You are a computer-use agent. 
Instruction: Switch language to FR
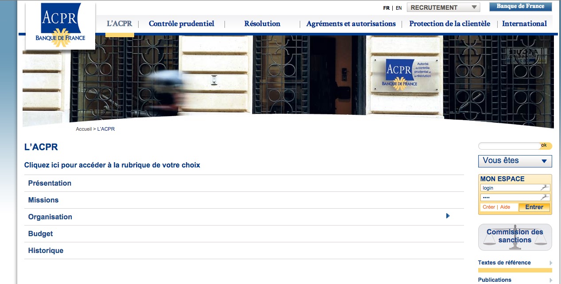[x=387, y=8]
